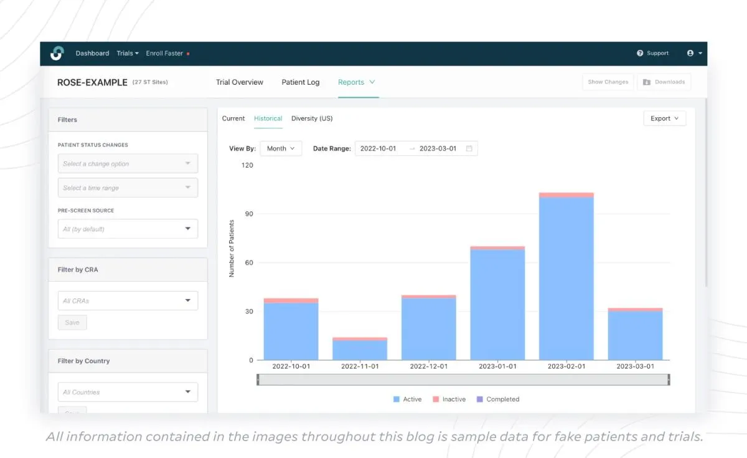
Task: Click the calendar icon in Date Range
Action: click(469, 149)
